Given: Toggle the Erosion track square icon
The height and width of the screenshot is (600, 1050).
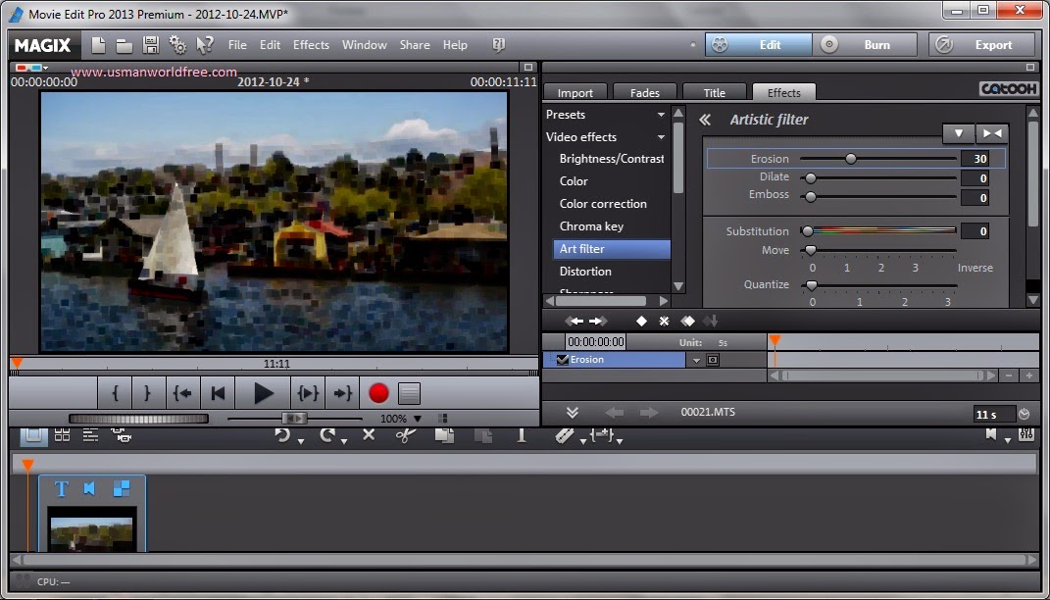Looking at the screenshot, I should (713, 360).
